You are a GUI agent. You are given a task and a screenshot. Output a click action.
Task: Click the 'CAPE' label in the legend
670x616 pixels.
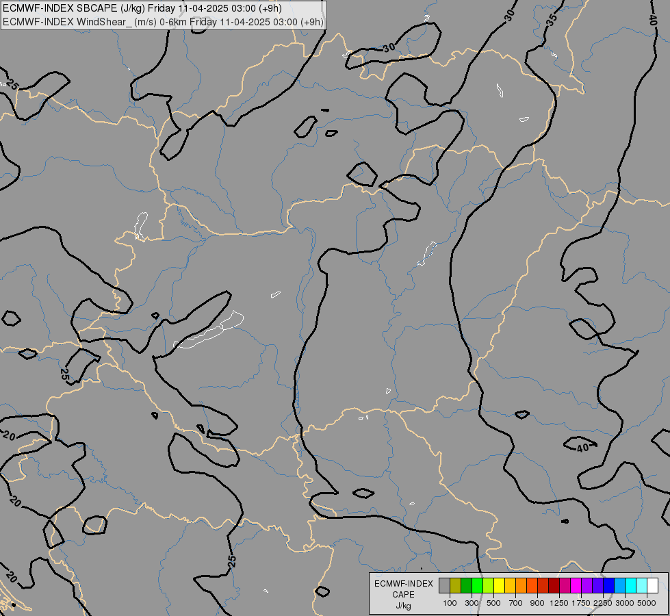(x=403, y=595)
